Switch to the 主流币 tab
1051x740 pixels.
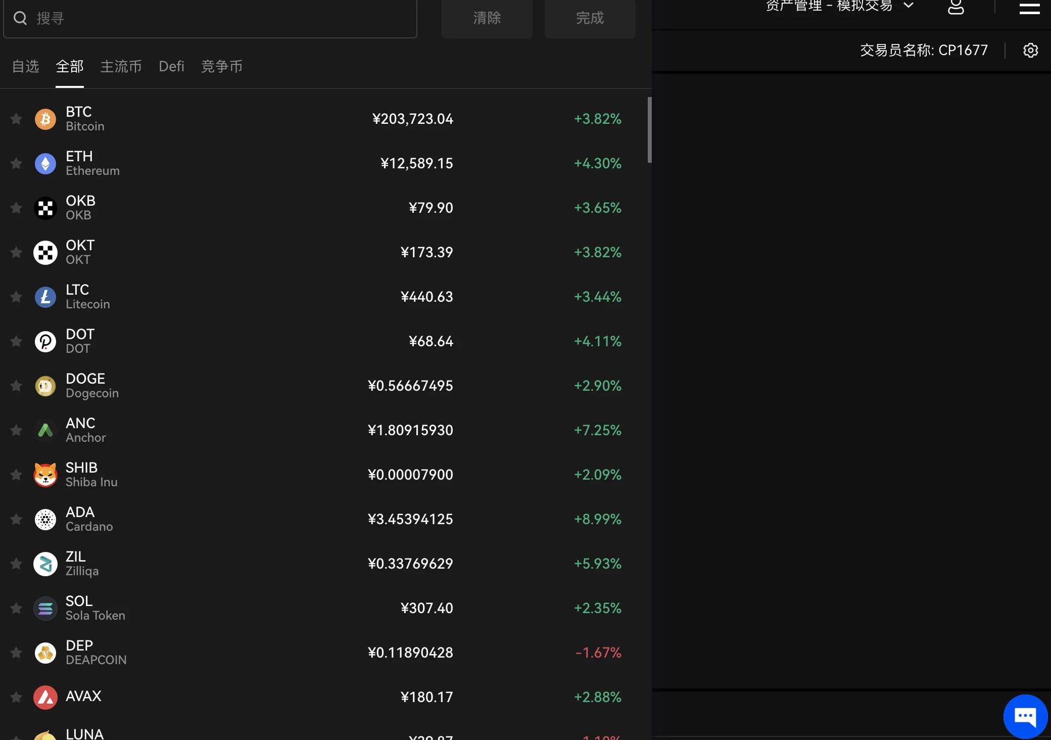[121, 66]
